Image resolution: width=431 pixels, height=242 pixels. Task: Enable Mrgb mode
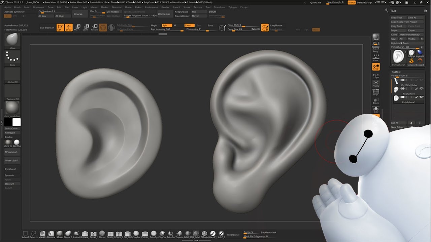[155, 26]
